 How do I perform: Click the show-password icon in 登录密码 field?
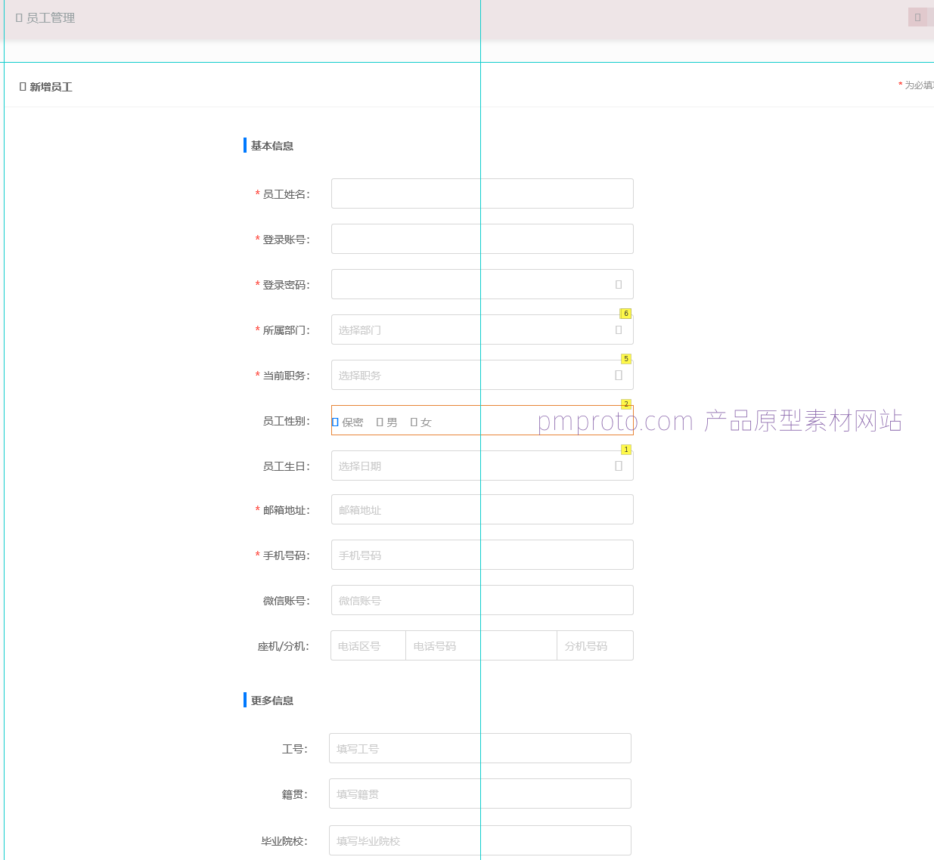619,285
